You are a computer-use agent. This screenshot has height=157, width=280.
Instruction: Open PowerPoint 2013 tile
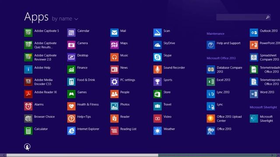(265, 45)
